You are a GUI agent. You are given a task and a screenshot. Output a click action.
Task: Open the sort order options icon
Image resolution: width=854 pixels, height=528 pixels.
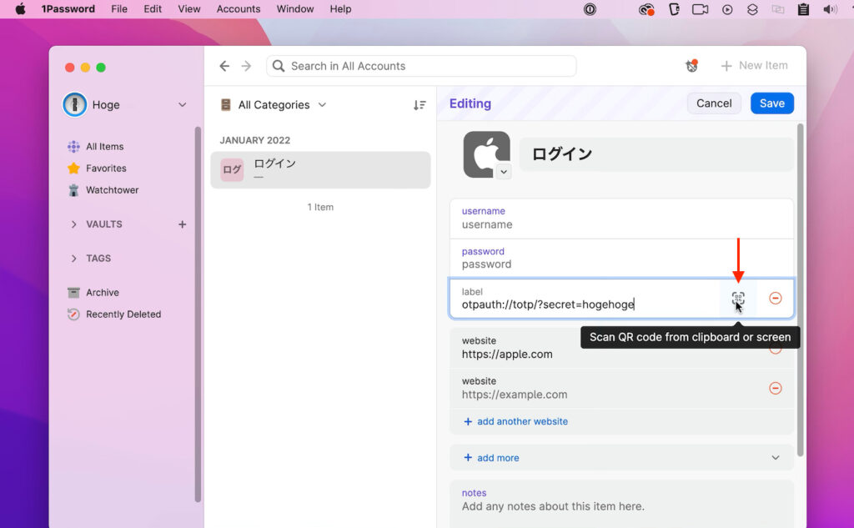click(x=419, y=105)
